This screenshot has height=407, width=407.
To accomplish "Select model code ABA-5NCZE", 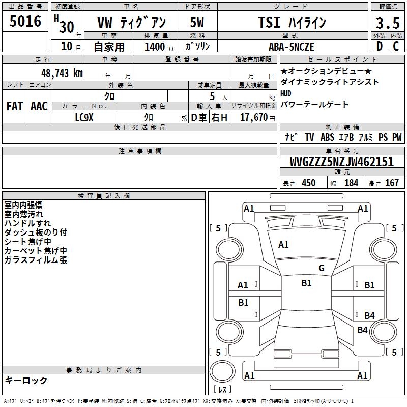I will point(292,47).
